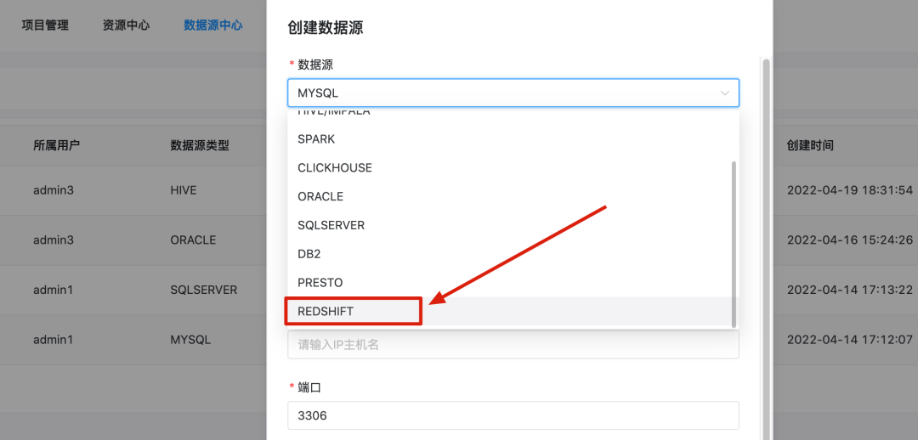Click the 数据源 select box showing MYSQL
Image resolution: width=918 pixels, height=440 pixels.
(x=501, y=93)
